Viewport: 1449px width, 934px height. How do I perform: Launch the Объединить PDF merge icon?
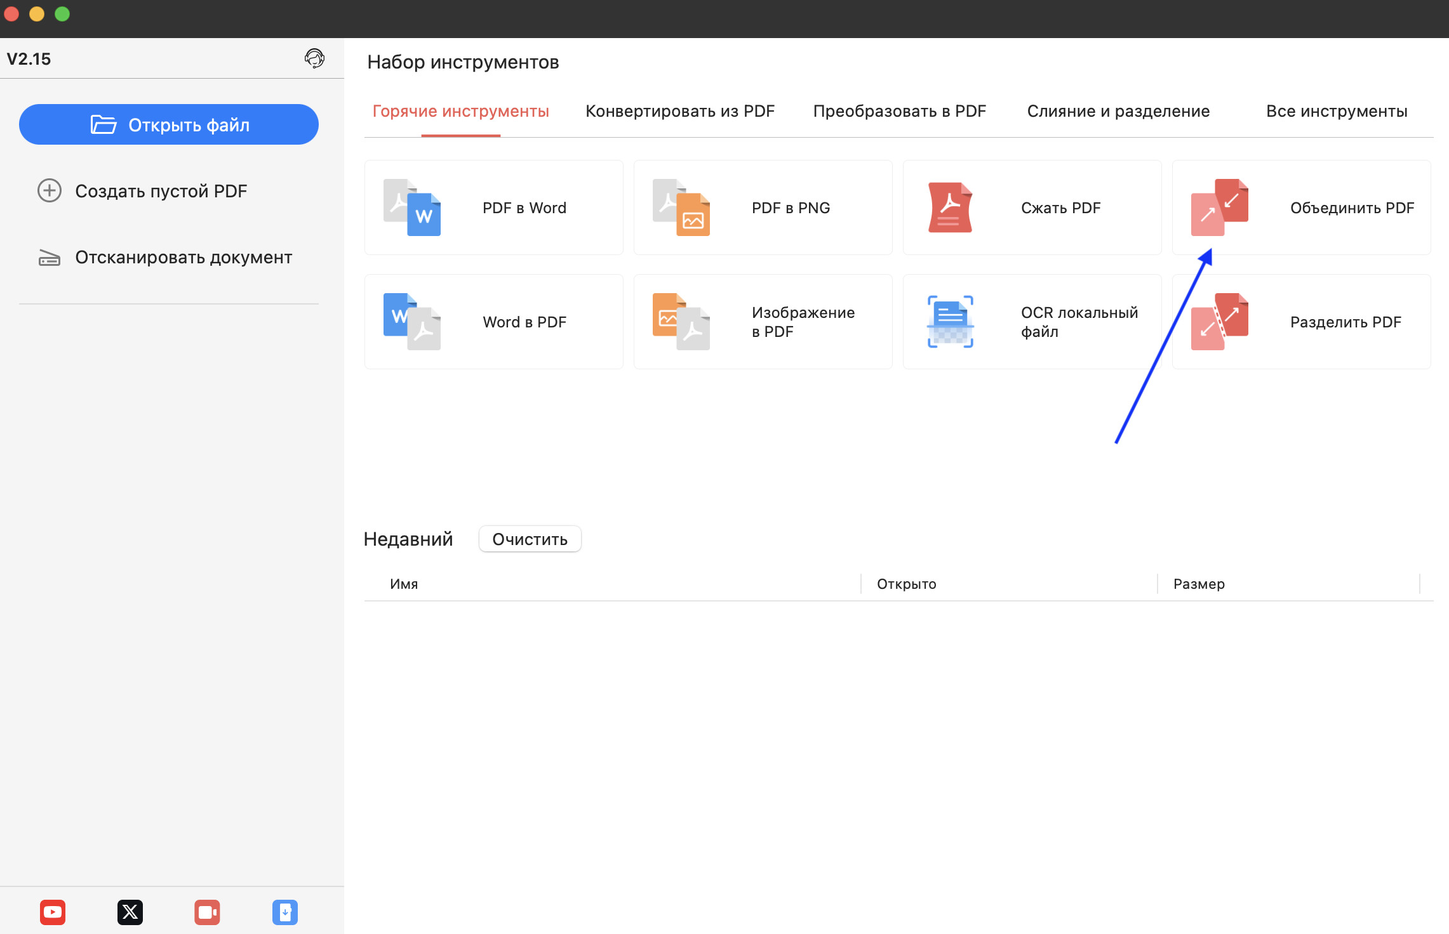pyautogui.click(x=1219, y=207)
